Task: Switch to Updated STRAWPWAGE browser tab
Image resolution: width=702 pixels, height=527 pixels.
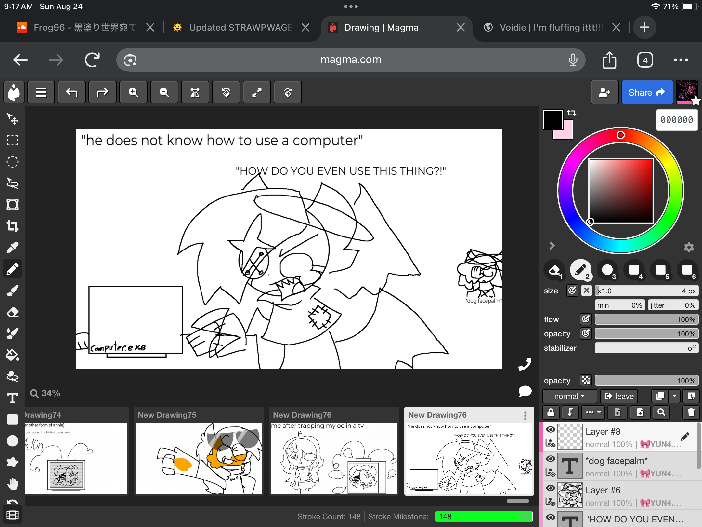Action: point(240,27)
